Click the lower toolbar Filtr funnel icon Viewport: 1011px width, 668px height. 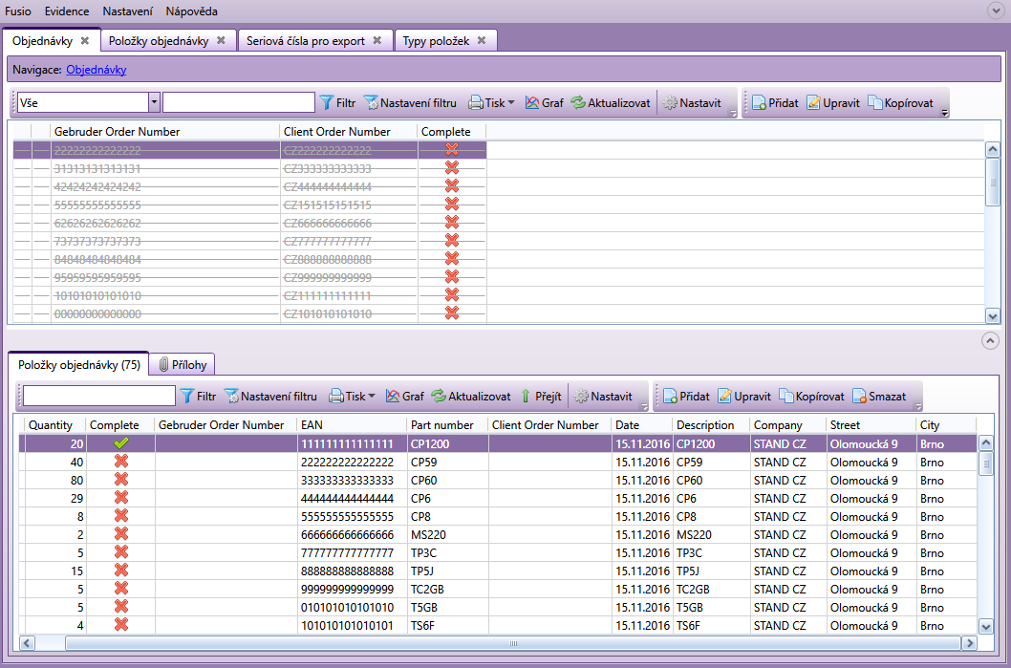pyautogui.click(x=187, y=396)
